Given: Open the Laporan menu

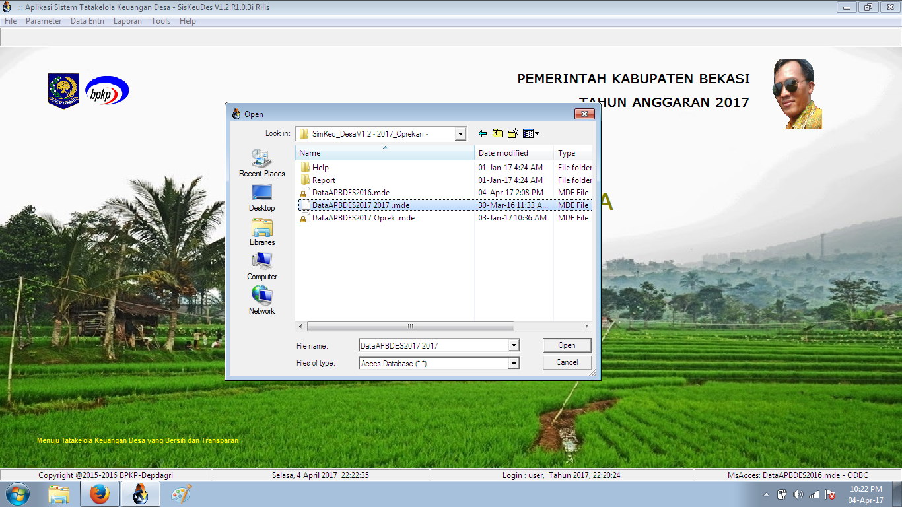Looking at the screenshot, I should pos(127,21).
